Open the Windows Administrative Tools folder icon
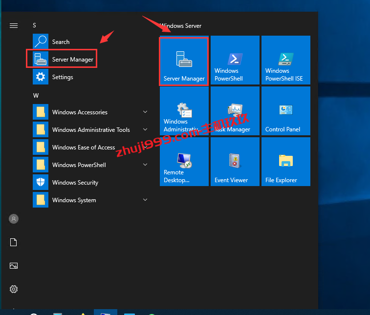 41,130
